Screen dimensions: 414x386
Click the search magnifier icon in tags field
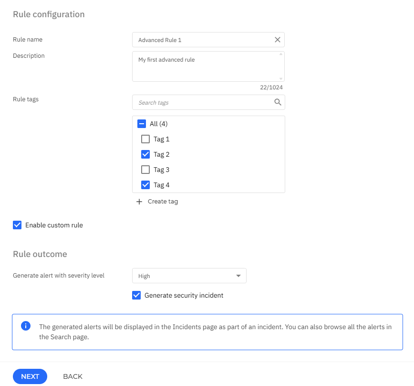coord(278,102)
